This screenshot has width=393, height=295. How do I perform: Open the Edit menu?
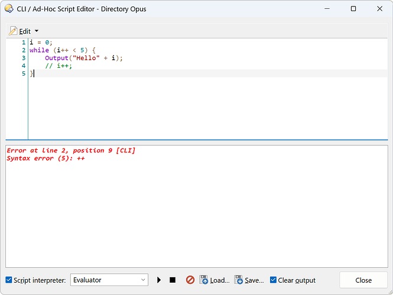click(x=25, y=31)
